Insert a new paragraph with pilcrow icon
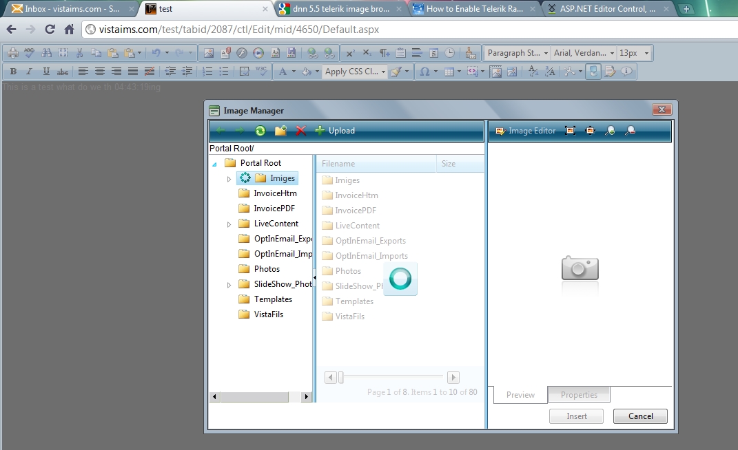This screenshot has height=450, width=738. (385, 53)
